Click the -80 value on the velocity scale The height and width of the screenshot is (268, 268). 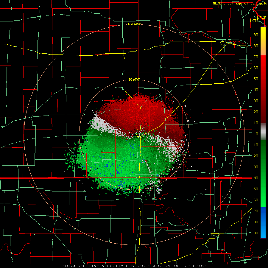tap(255, 222)
